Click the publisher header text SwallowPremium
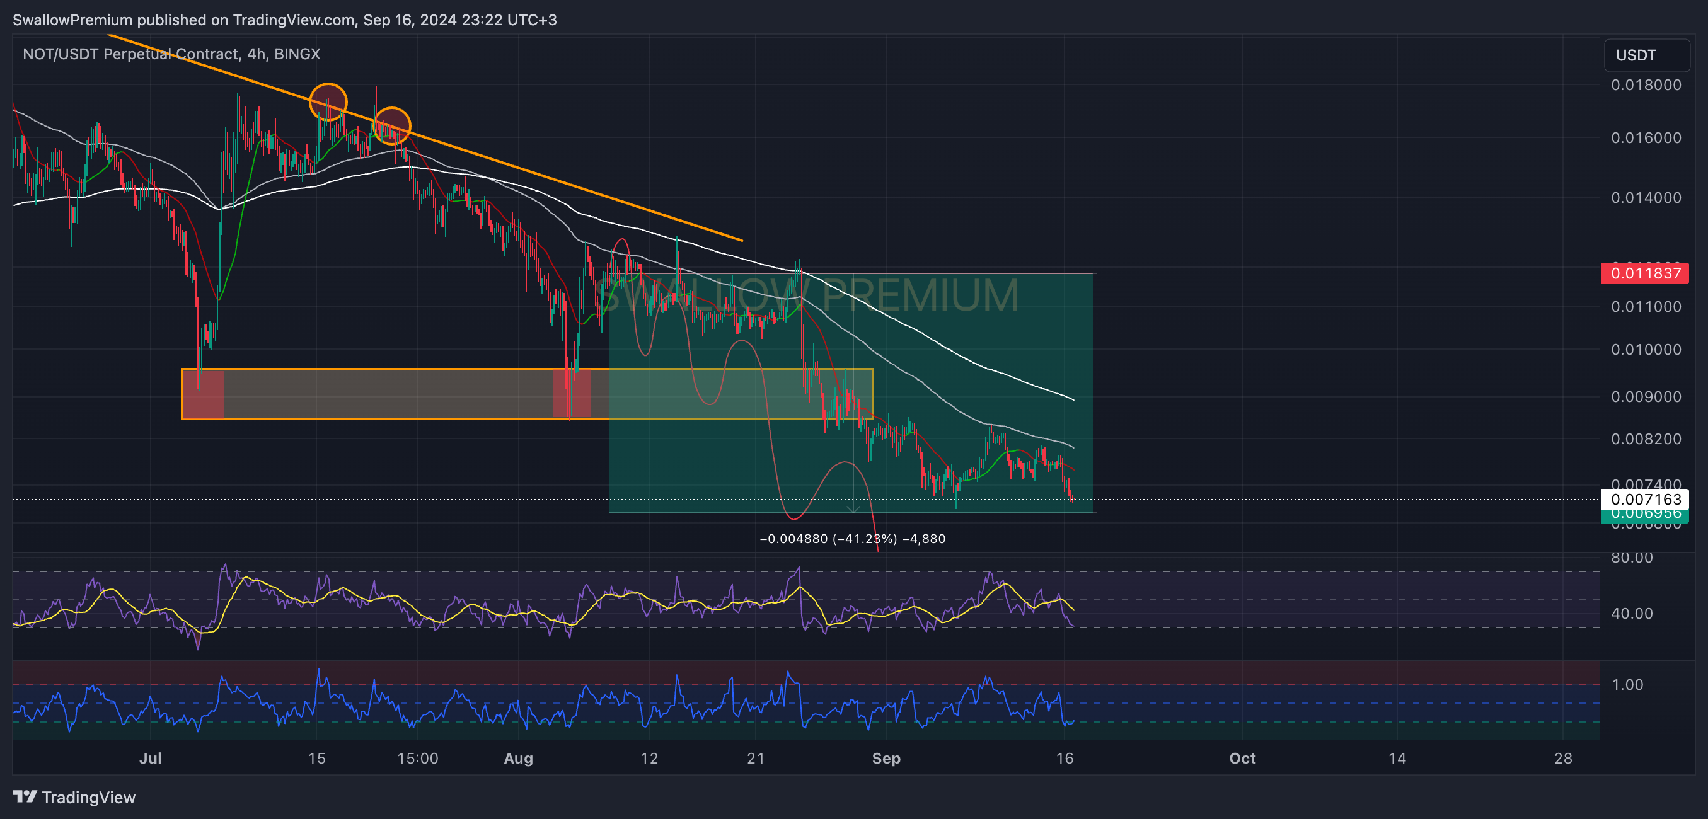 72,20
